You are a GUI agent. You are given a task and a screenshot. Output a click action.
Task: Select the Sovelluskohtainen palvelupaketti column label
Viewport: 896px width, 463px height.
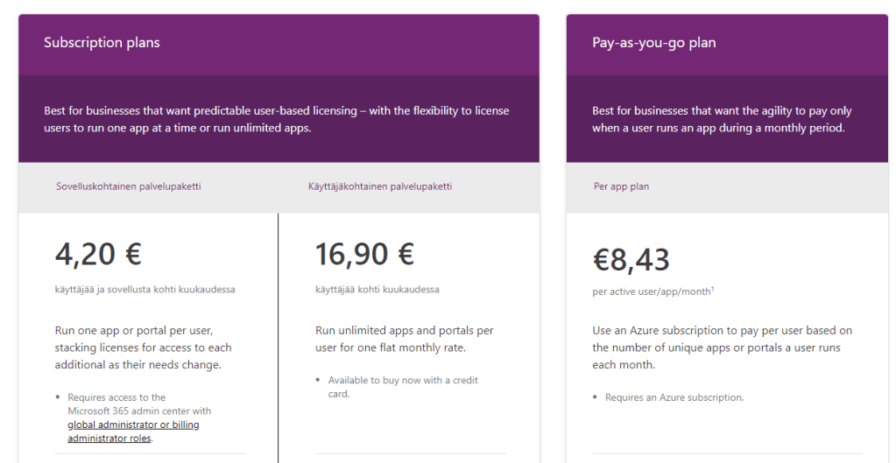(129, 186)
